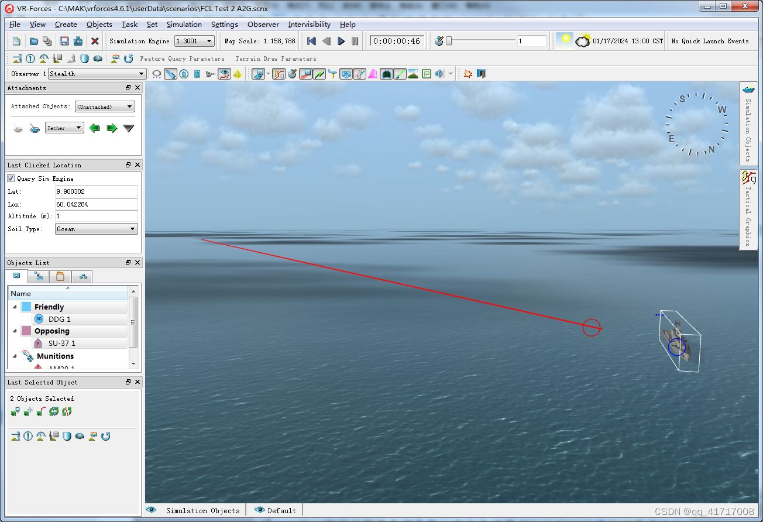
Task: Click the print icon in the main toolbar
Action: tap(78, 41)
